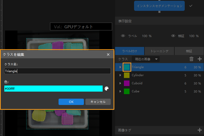The image size is (204, 136).
Task: Click the class name input field
Action: pyautogui.click(x=58, y=71)
